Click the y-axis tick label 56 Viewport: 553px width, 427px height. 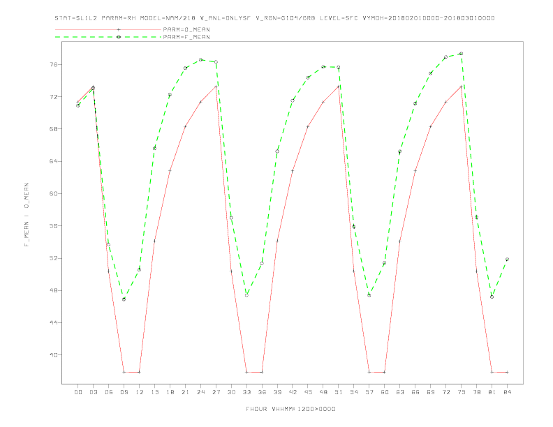point(54,226)
